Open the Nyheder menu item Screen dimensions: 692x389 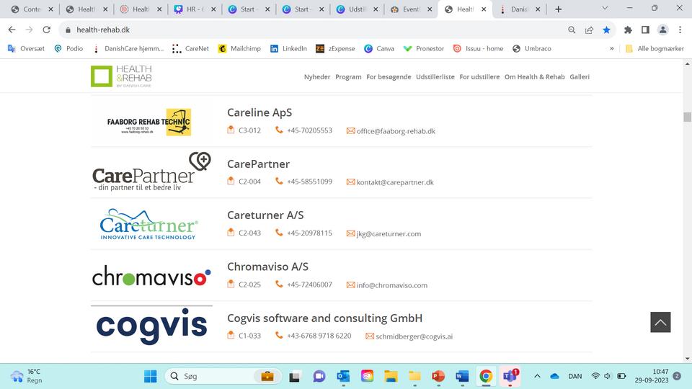[x=317, y=77]
